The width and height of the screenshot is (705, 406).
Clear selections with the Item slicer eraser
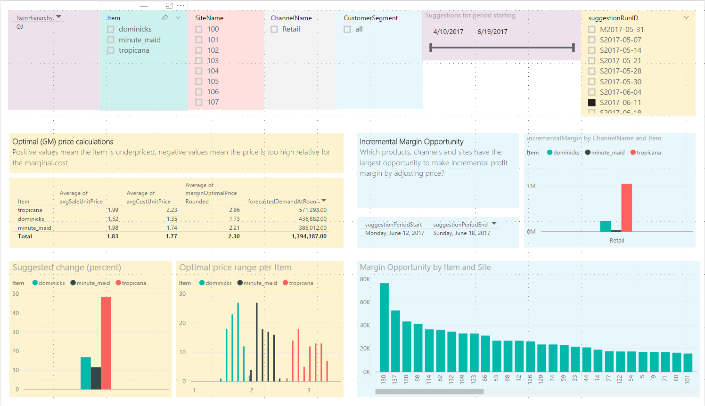[165, 18]
